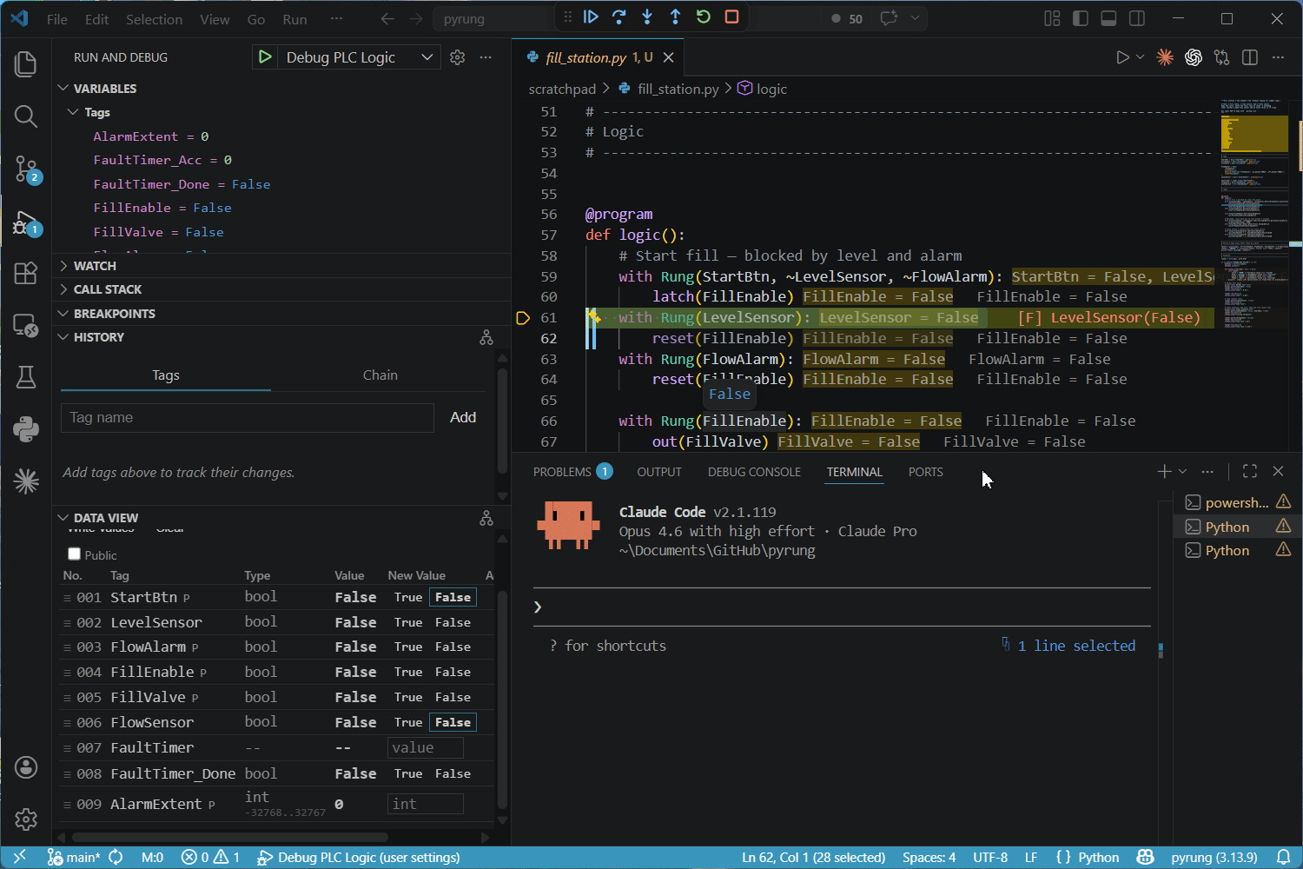This screenshot has height=869, width=1303.
Task: Stop the debug session
Action: [731, 17]
